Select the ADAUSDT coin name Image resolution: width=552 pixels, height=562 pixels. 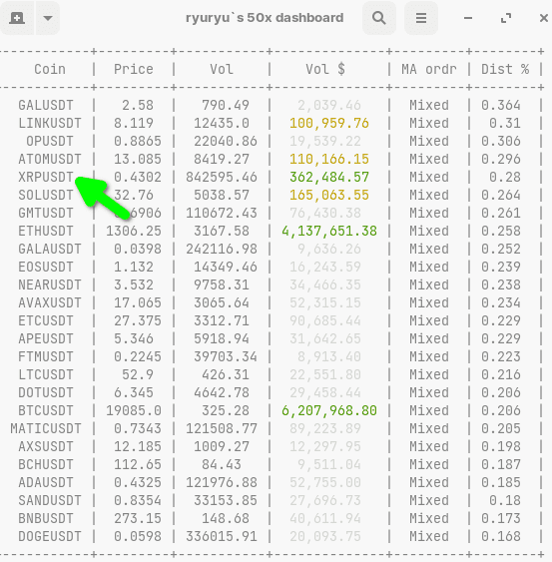click(x=46, y=482)
